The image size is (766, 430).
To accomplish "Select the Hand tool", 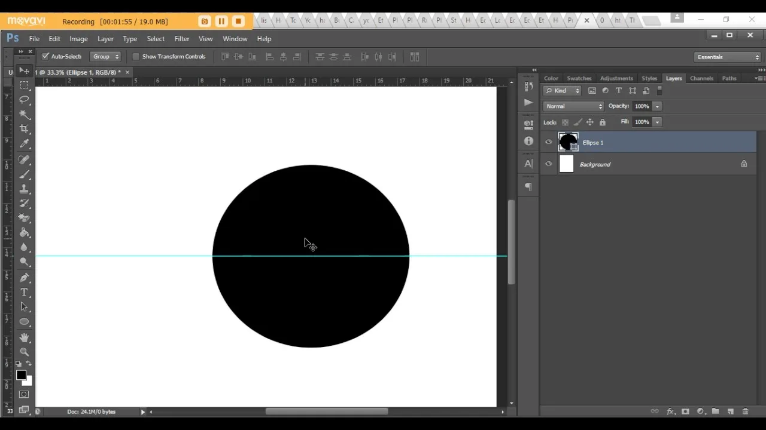I will point(24,337).
